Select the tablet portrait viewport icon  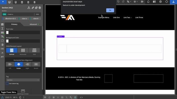point(28,2)
